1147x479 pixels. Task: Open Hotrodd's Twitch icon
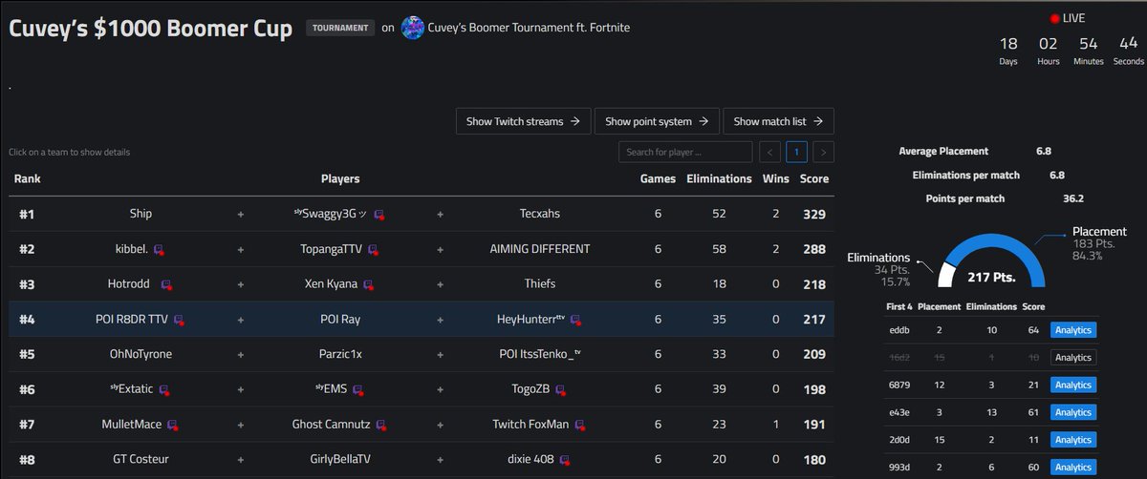click(167, 284)
